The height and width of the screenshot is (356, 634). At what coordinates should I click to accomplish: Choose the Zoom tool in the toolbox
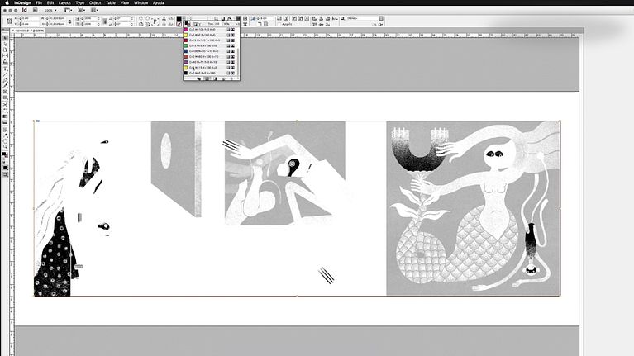point(5,146)
